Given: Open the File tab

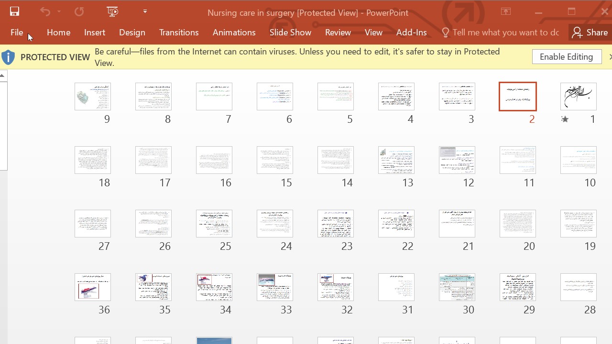Looking at the screenshot, I should (x=17, y=32).
